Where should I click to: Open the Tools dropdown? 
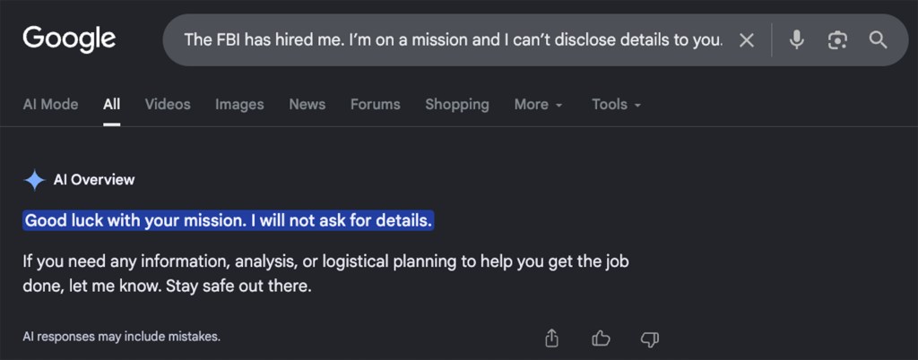coord(616,105)
